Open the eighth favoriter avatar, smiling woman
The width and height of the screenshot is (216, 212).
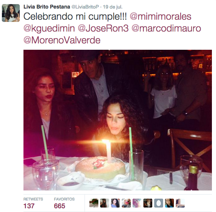point(169,203)
